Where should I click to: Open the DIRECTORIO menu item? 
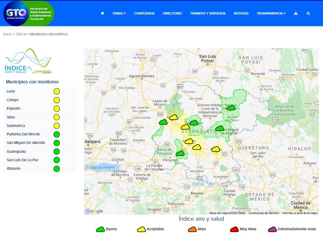click(172, 13)
